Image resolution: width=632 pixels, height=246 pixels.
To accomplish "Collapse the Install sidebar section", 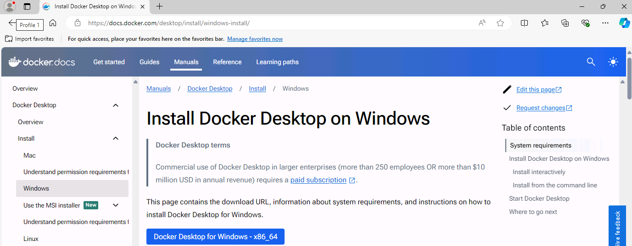I will (116, 138).
